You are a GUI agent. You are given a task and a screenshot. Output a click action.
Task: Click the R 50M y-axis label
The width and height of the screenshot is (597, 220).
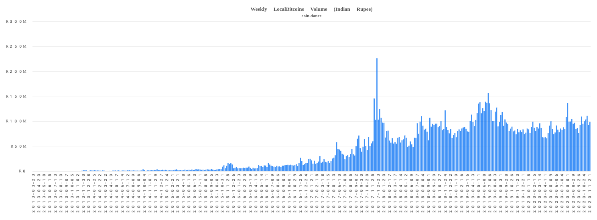(x=19, y=146)
